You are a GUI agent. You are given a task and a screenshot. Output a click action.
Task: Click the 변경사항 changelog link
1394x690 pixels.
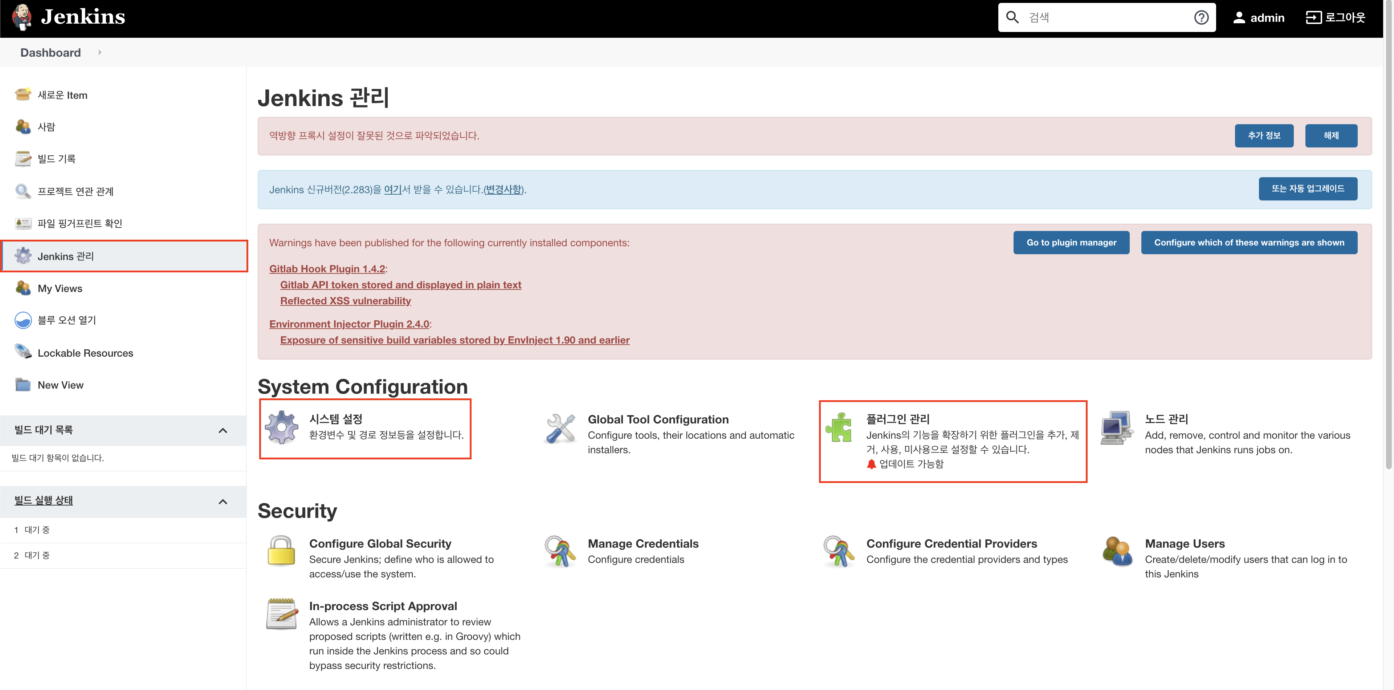(503, 190)
